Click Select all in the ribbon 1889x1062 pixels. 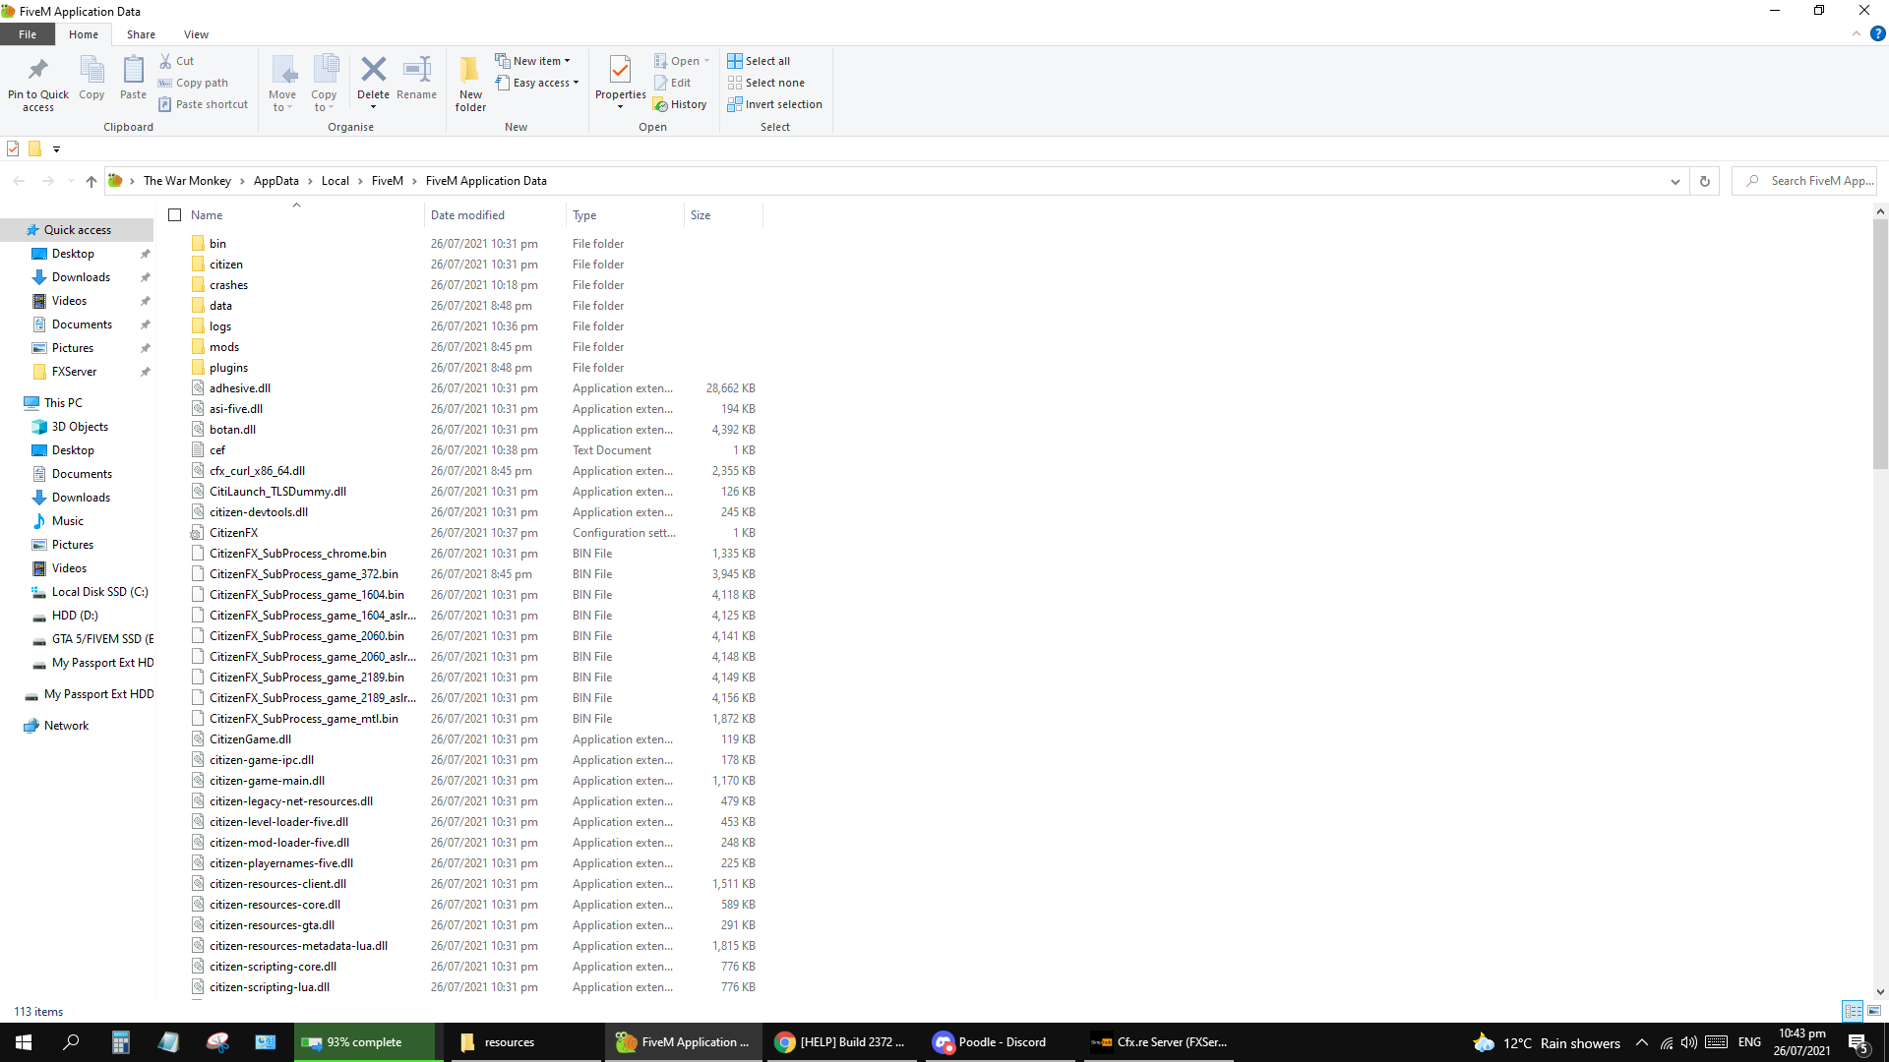[759, 61]
